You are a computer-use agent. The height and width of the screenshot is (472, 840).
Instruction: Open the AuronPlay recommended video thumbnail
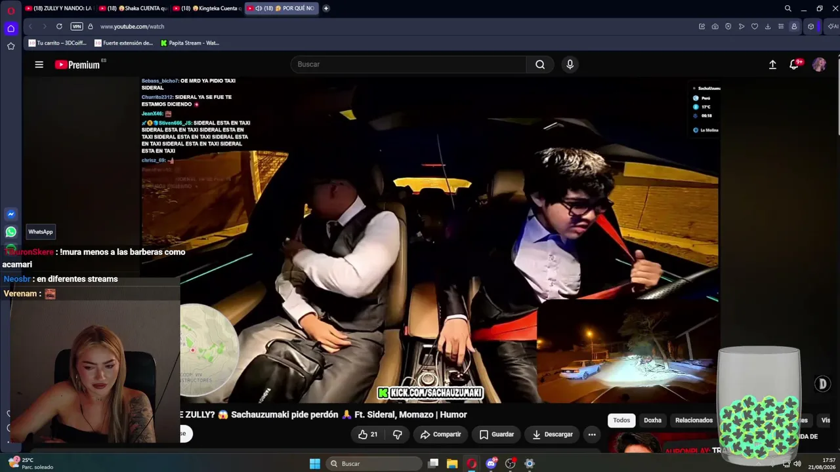(x=663, y=444)
